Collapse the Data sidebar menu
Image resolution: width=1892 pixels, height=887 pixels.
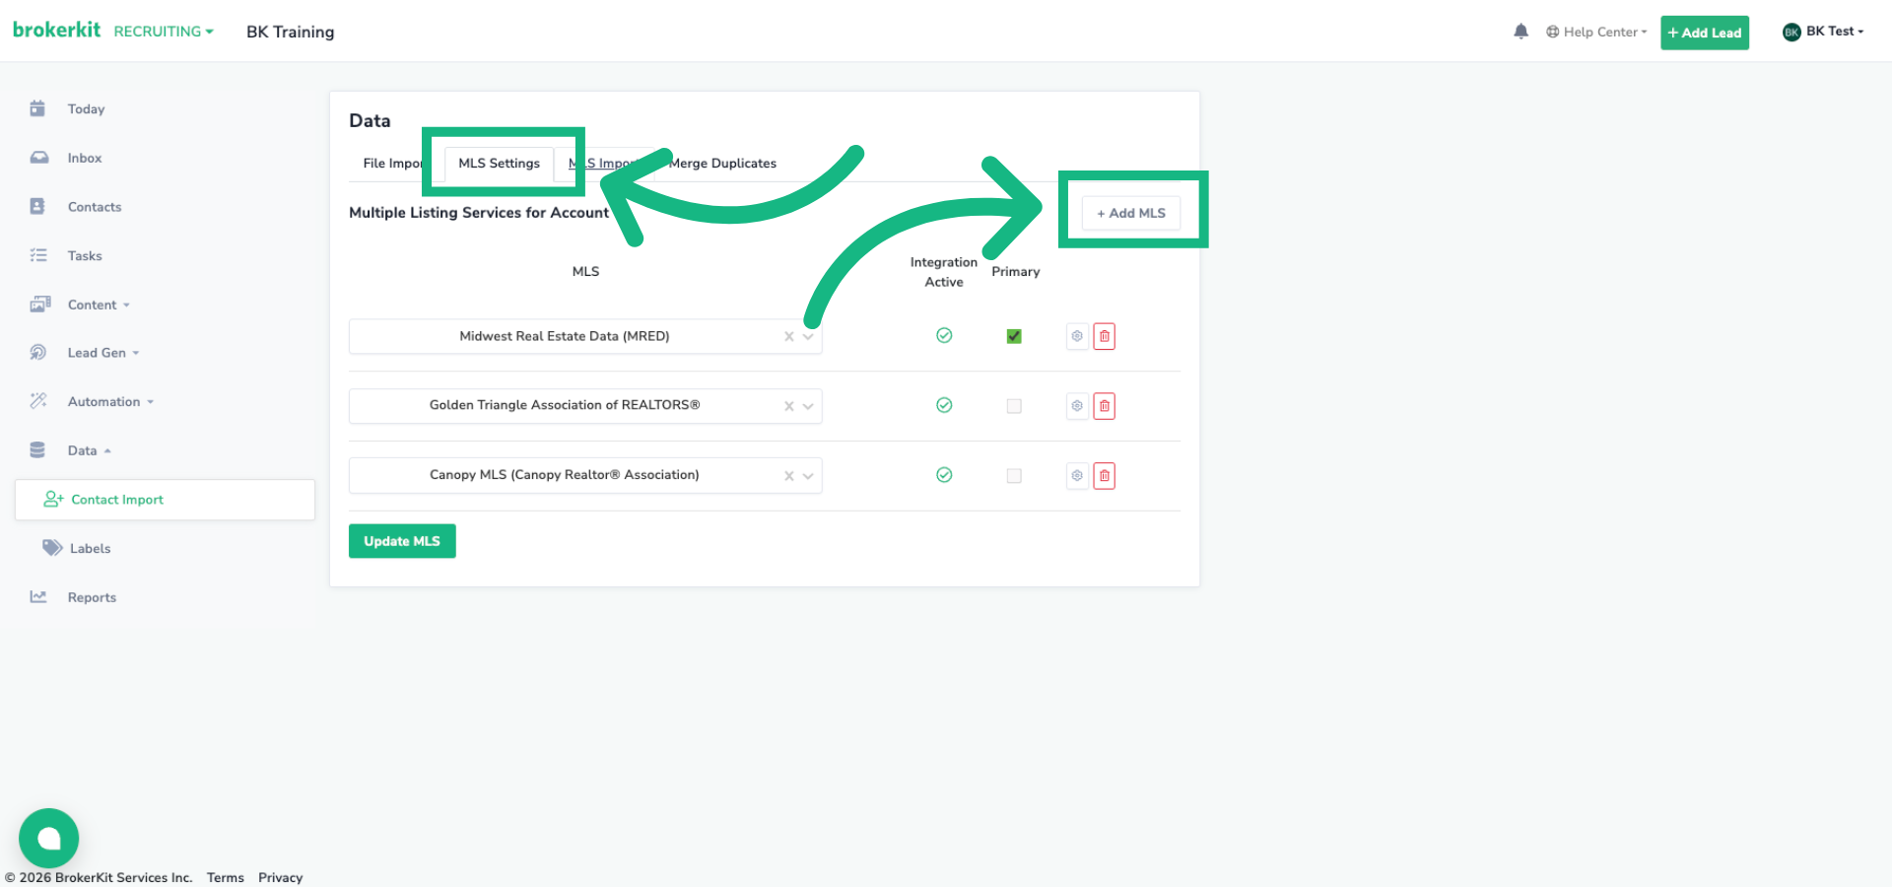pyautogui.click(x=89, y=450)
